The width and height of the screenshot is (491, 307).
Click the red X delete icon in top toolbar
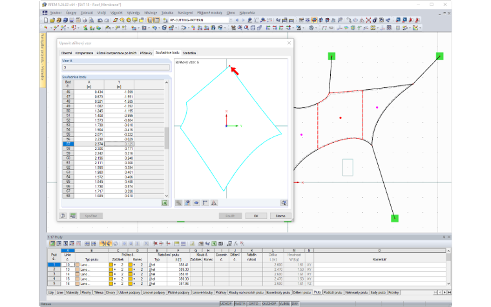tap(368, 20)
